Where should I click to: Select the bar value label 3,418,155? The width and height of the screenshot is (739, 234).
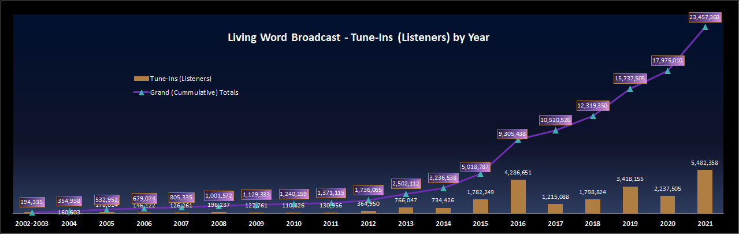click(x=630, y=180)
